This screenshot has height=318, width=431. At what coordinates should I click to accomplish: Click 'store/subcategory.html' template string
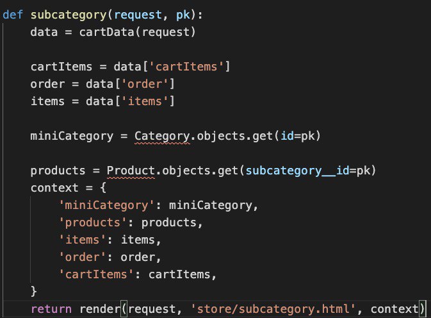tap(273, 309)
